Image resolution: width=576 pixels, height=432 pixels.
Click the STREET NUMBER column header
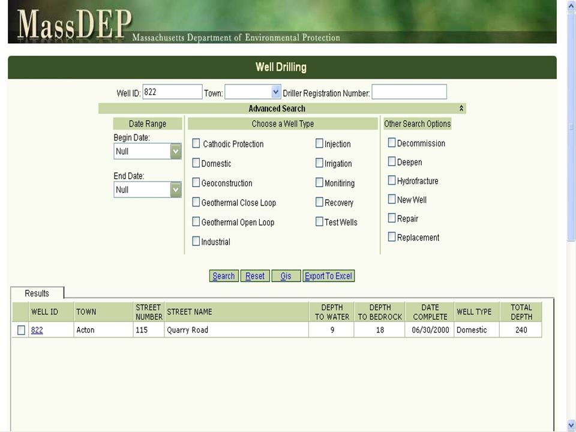pyautogui.click(x=149, y=312)
